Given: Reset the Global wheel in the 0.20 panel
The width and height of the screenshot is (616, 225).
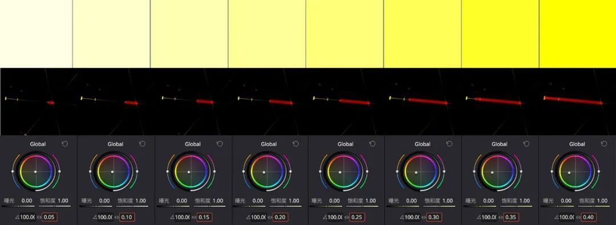Looking at the screenshot, I should pyautogui.click(x=296, y=144).
